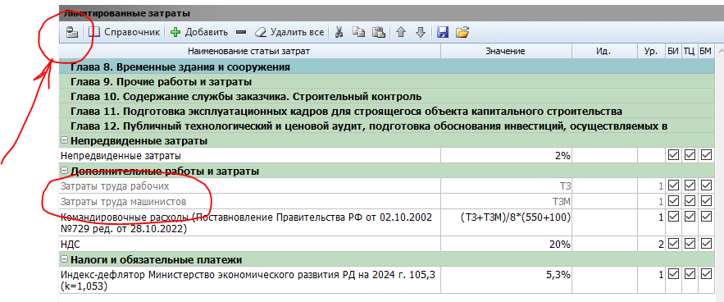The width and height of the screenshot is (724, 302).
Task: Click the blue floppy disk save icon
Action: [x=443, y=32]
